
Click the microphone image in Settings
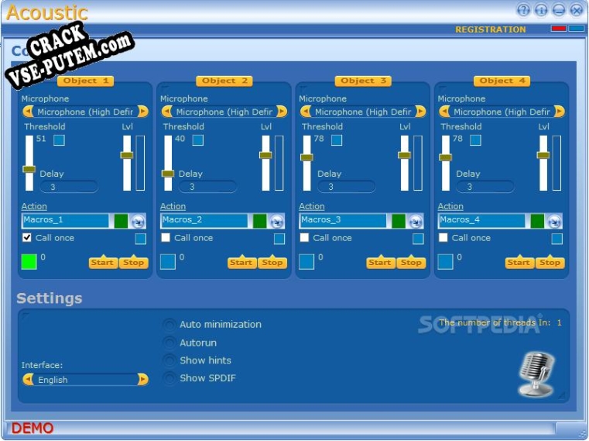[x=536, y=374]
